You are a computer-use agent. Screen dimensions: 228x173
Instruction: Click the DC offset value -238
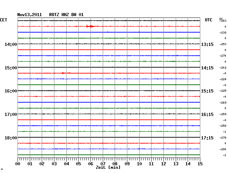pos(223,33)
